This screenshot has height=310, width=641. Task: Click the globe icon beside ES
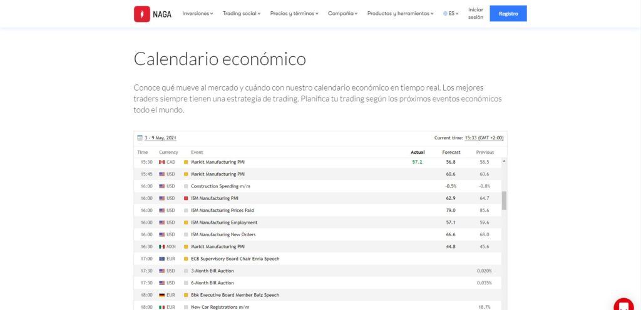(445, 14)
